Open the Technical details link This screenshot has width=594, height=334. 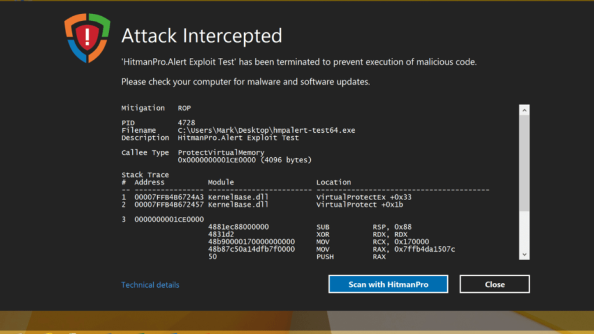pyautogui.click(x=150, y=285)
